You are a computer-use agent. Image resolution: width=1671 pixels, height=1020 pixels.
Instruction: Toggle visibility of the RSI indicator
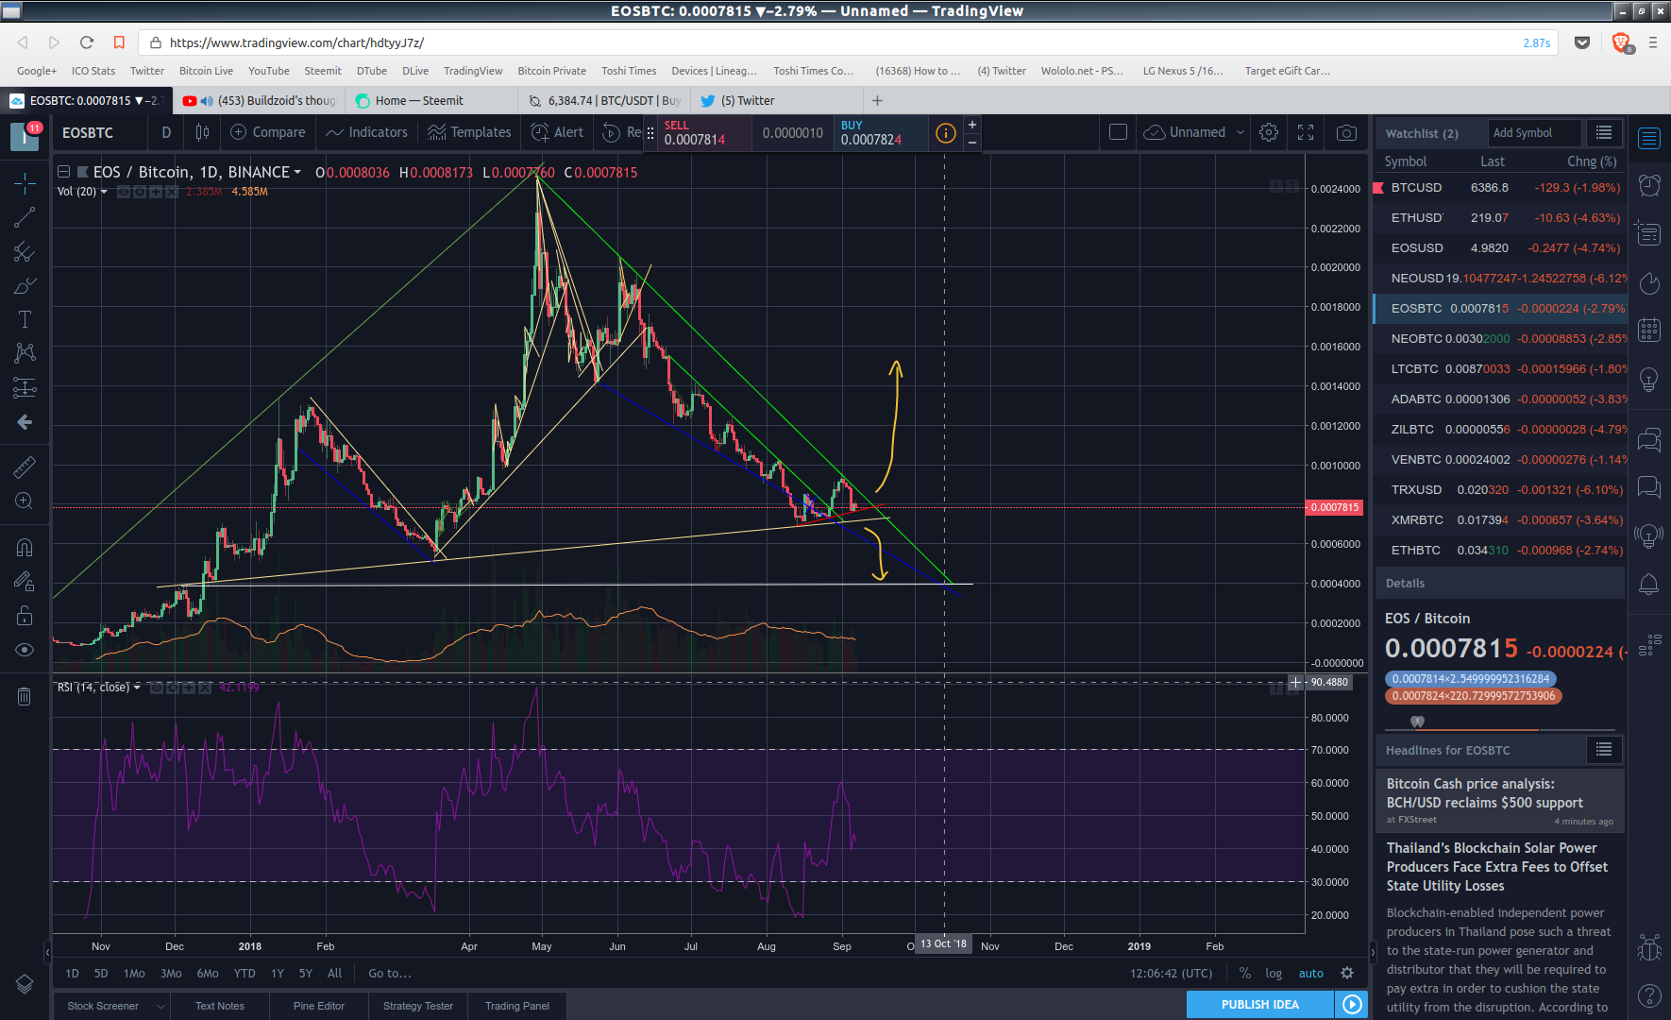click(x=157, y=688)
